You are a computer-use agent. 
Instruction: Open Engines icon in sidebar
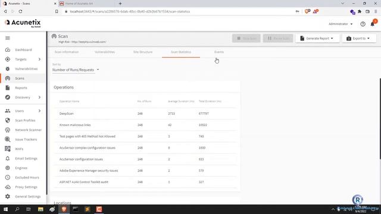[8, 168]
